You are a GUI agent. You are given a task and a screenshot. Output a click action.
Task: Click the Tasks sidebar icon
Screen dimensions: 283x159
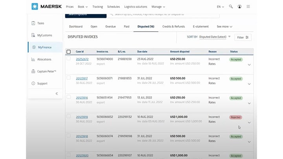(x=33, y=23)
